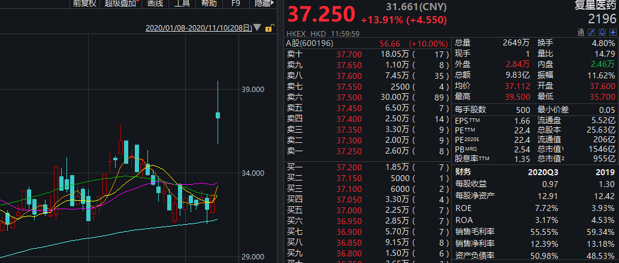Viewport: 619px width, 263px height.
Task: Click the 2019 finance column header
Action: point(606,172)
